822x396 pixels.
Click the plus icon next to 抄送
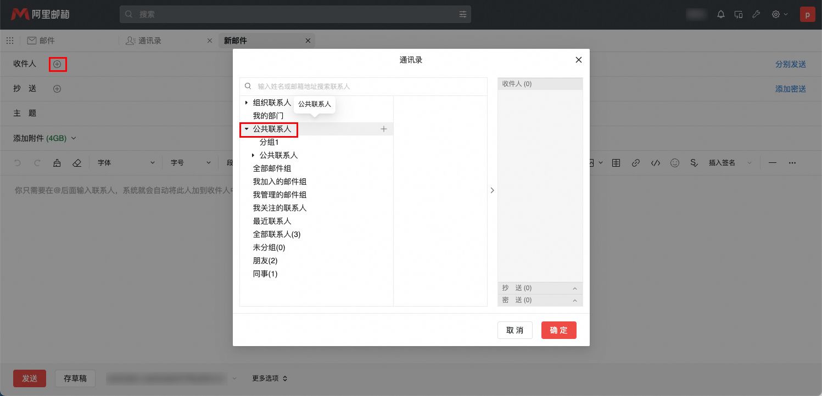pos(57,89)
